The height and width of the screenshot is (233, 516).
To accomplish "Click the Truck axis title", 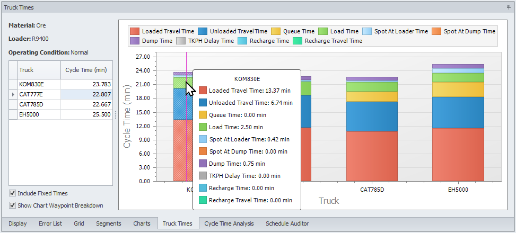I will (329, 201).
